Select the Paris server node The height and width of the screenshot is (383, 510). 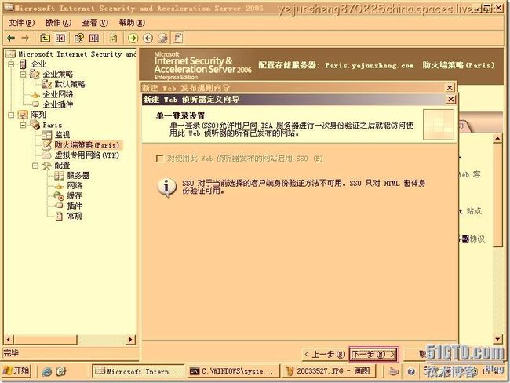tap(52, 125)
